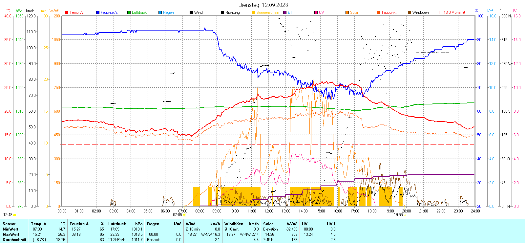The width and height of the screenshot is (525, 243).
Task: Toggle the Regen legend square
Action: [x=160, y=12]
